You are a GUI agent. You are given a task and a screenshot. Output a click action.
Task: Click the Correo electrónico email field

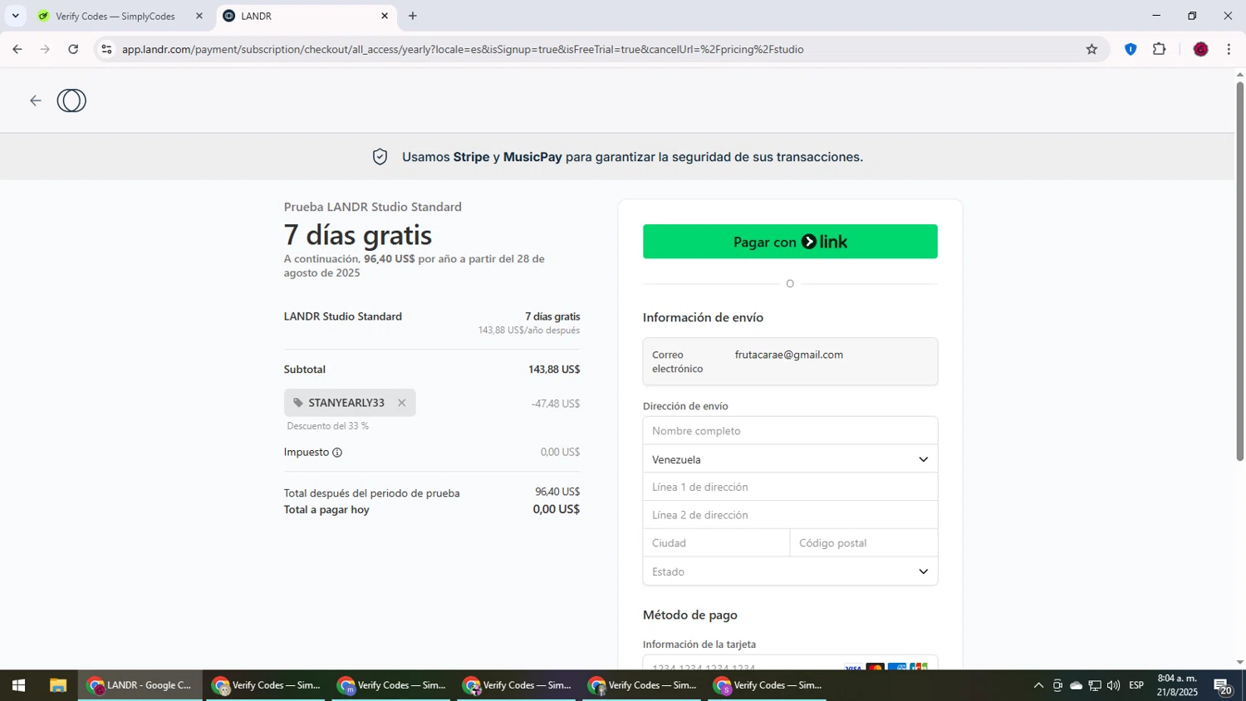pos(790,361)
